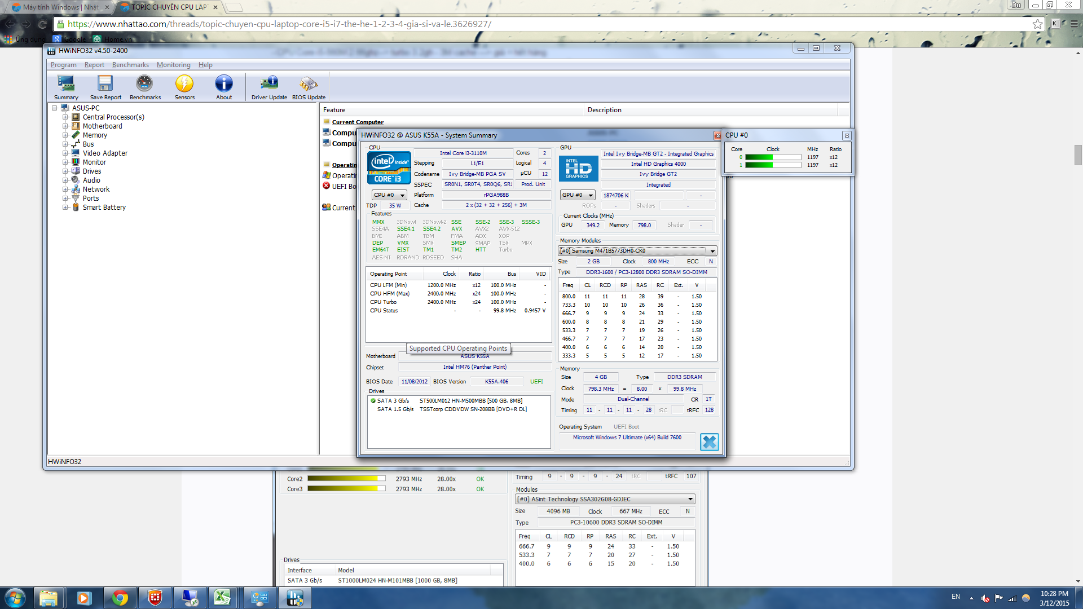The height and width of the screenshot is (609, 1083).
Task: Select Central Processor(s) in the tree
Action: coord(113,117)
